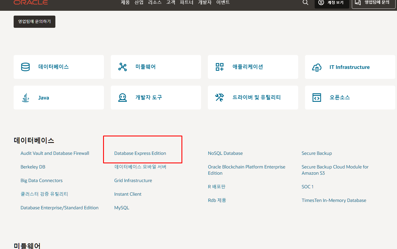
Task: Select the 미들웨어 category card
Action: (x=156, y=67)
